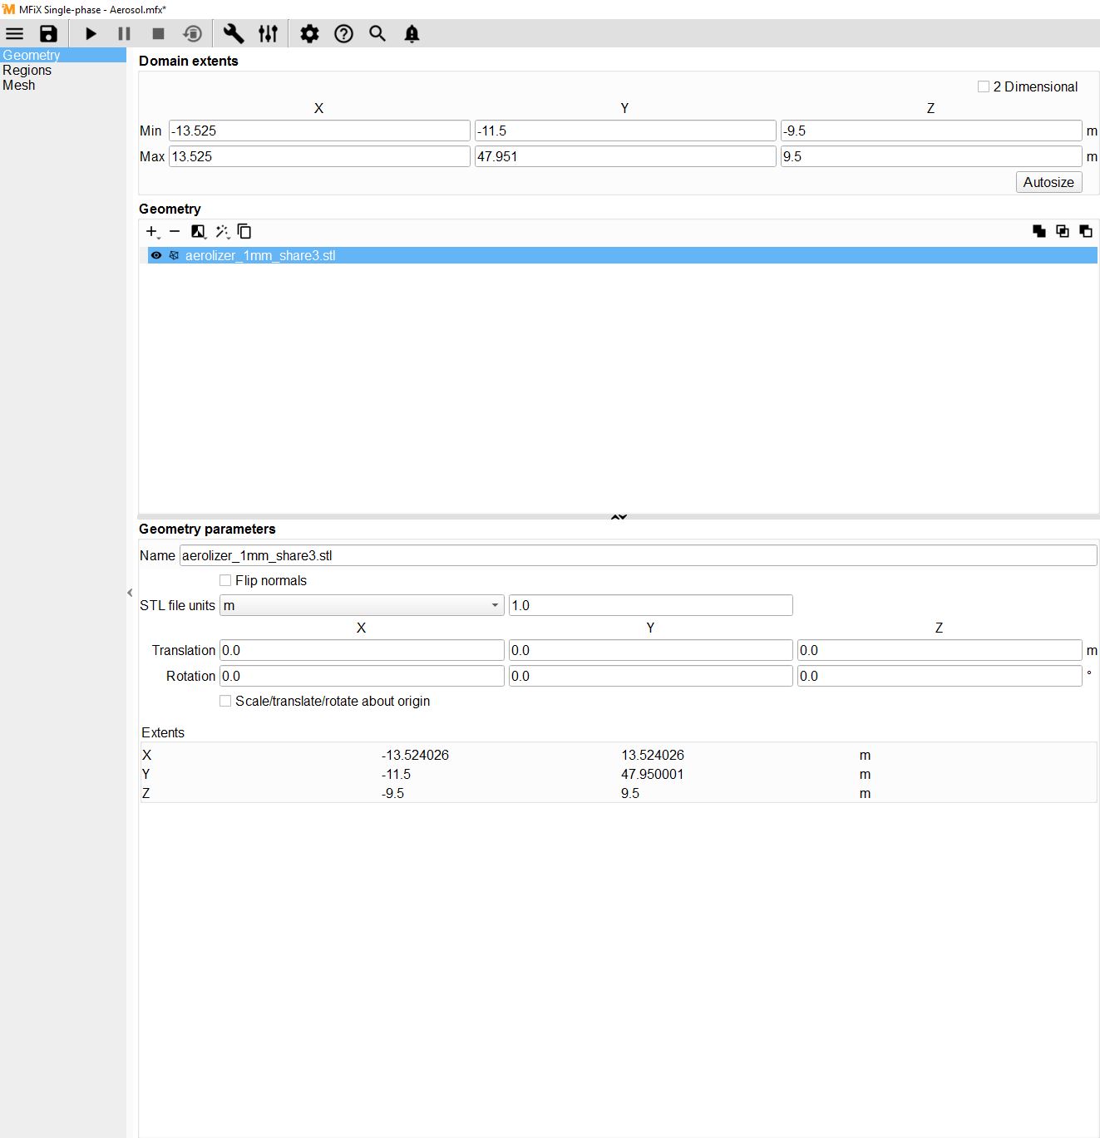
Task: Apply boolean difference to geometry
Action: pos(1086,232)
